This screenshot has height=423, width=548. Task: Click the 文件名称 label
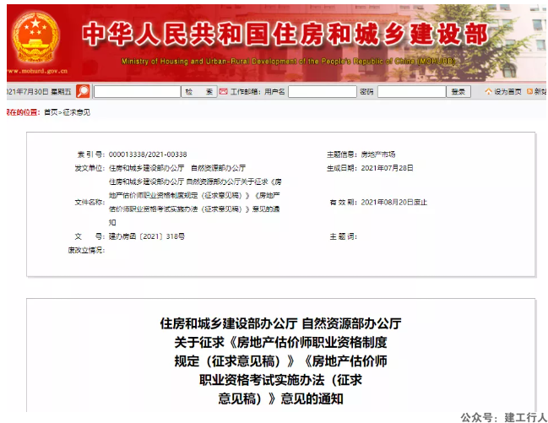pyautogui.click(x=90, y=202)
